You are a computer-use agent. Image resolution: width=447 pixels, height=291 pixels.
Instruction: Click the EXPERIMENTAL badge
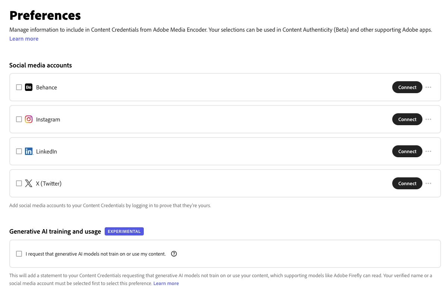(124, 231)
